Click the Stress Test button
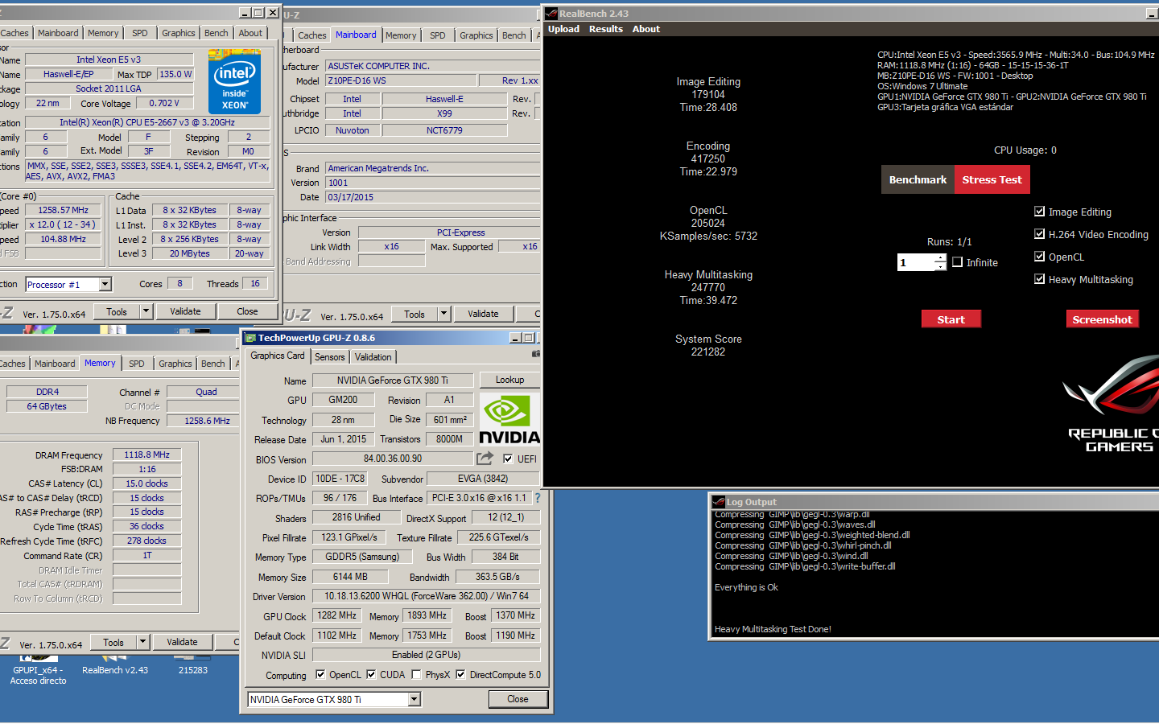This screenshot has height=724, width=1159. point(992,179)
